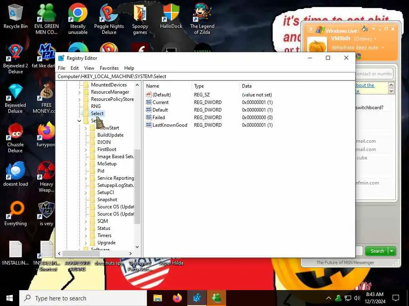The width and height of the screenshot is (409, 306).
Task: Collapse the expanded Setup registry key
Action: [x=79, y=121]
